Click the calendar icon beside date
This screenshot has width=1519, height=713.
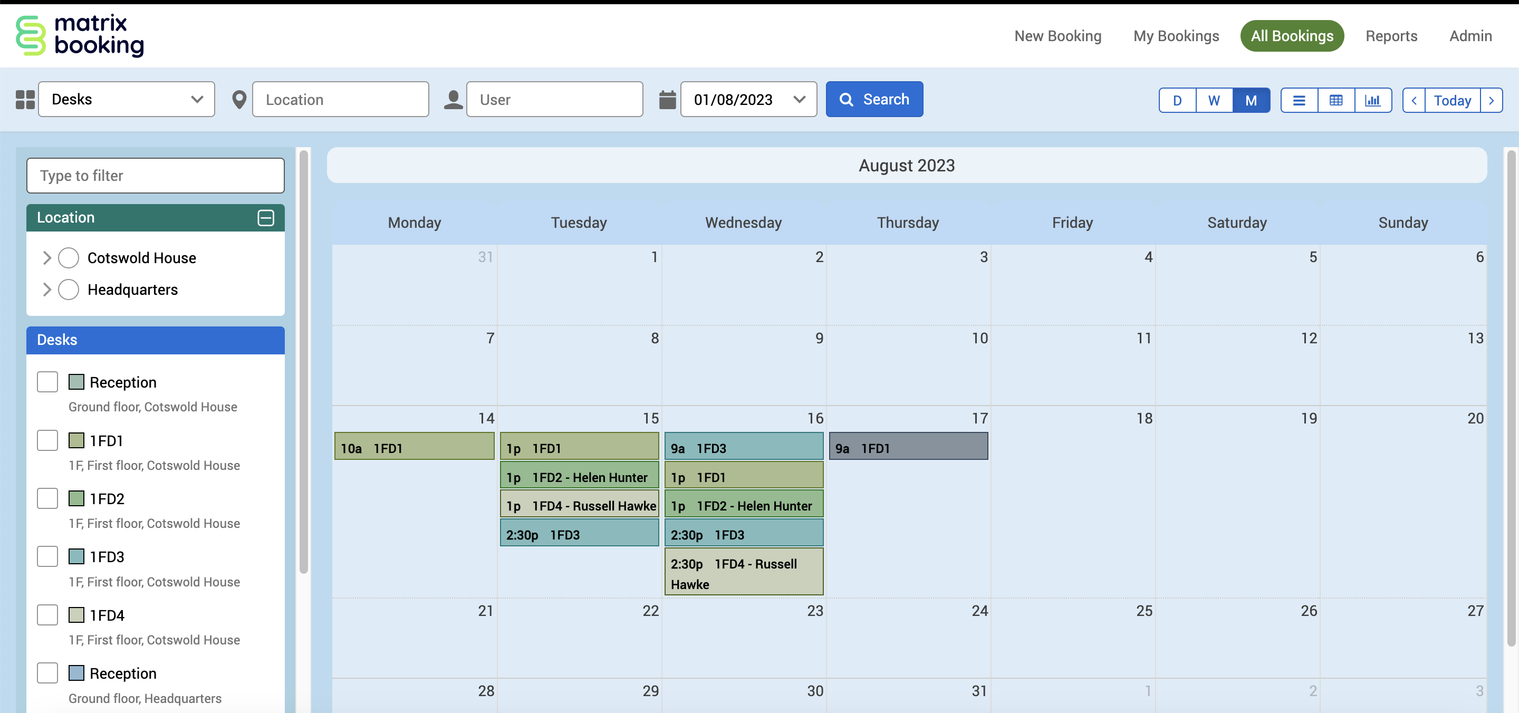tap(667, 100)
